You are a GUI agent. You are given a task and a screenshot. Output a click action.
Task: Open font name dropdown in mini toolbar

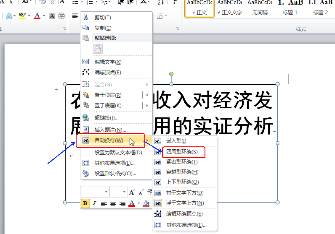(x=106, y=192)
